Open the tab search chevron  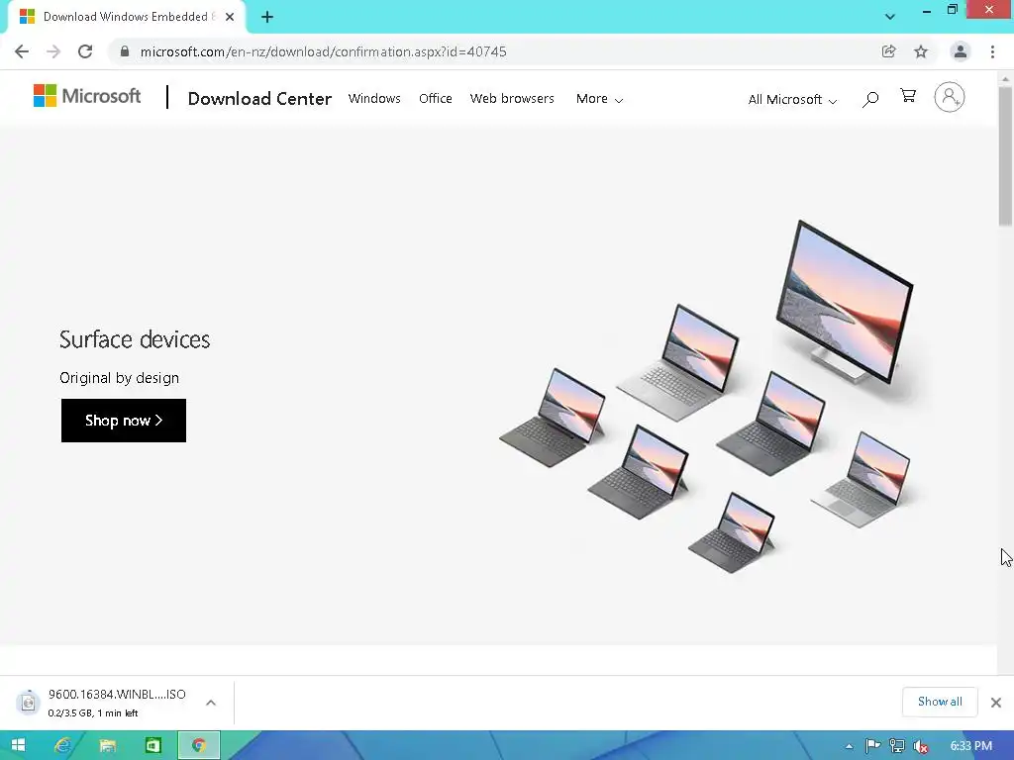(890, 17)
